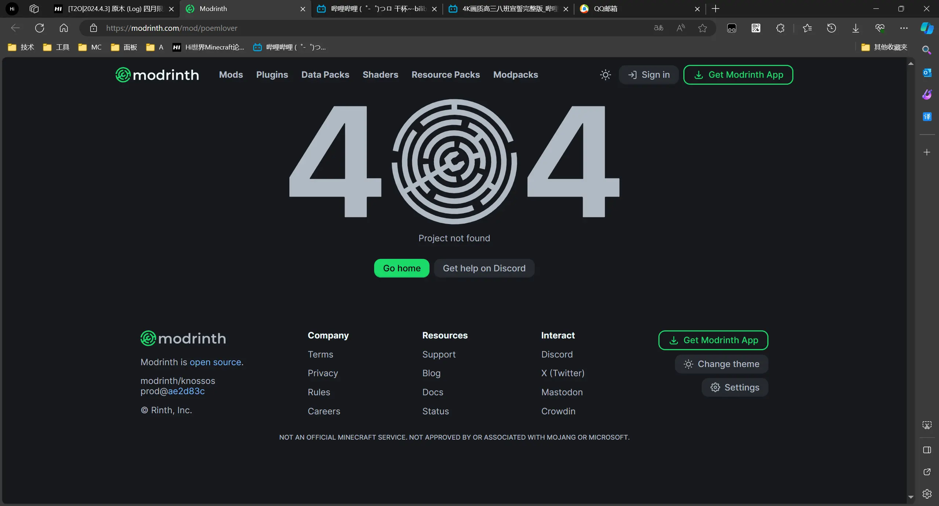The height and width of the screenshot is (506, 939).
Task: Click the Modrinth logo in header
Action: (x=157, y=75)
